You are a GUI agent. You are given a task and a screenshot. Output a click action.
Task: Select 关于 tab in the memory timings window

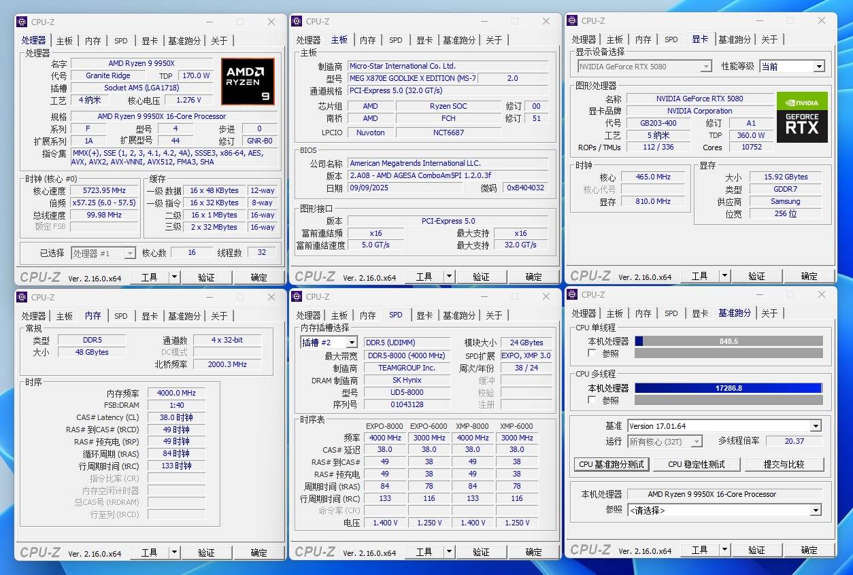(219, 316)
